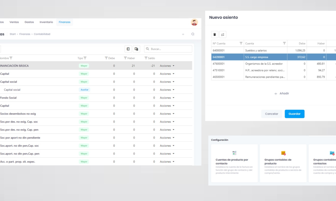The height and width of the screenshot is (201, 336).
Task: Select row 47600001 Organismos de la S.S. acreedor
Action: 274,64
